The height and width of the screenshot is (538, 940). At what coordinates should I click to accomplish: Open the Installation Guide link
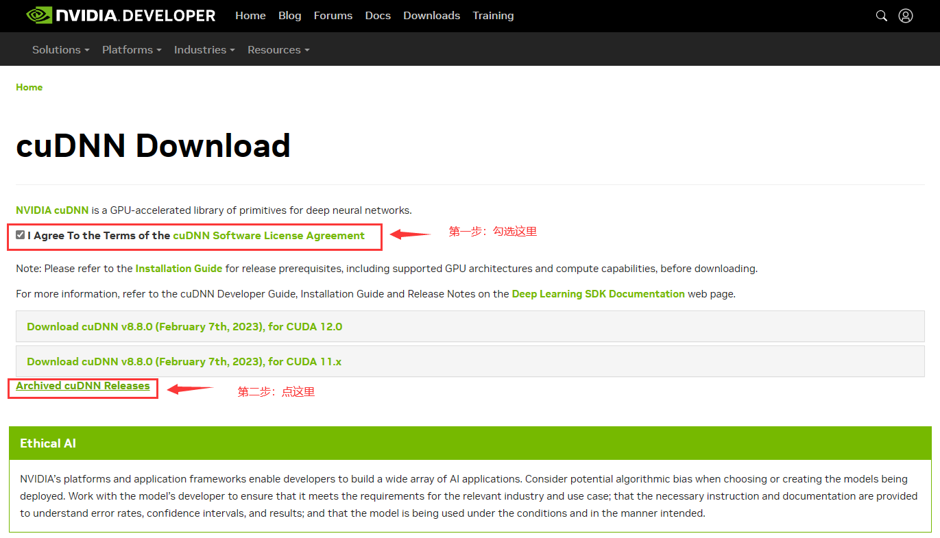tap(179, 269)
